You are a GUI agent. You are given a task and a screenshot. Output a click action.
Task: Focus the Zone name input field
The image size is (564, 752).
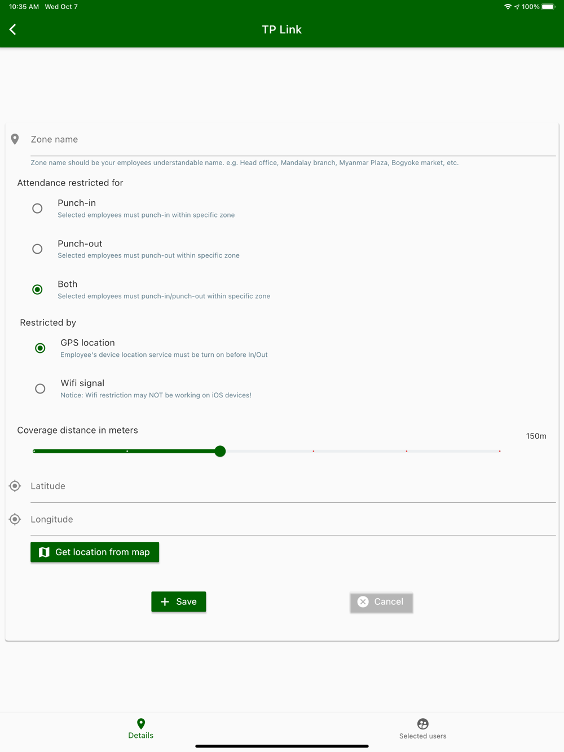293,140
